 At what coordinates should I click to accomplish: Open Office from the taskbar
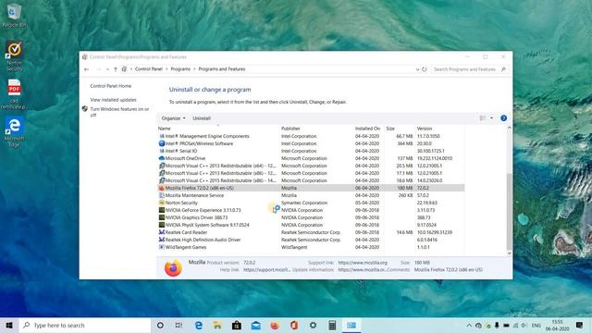tap(294, 325)
